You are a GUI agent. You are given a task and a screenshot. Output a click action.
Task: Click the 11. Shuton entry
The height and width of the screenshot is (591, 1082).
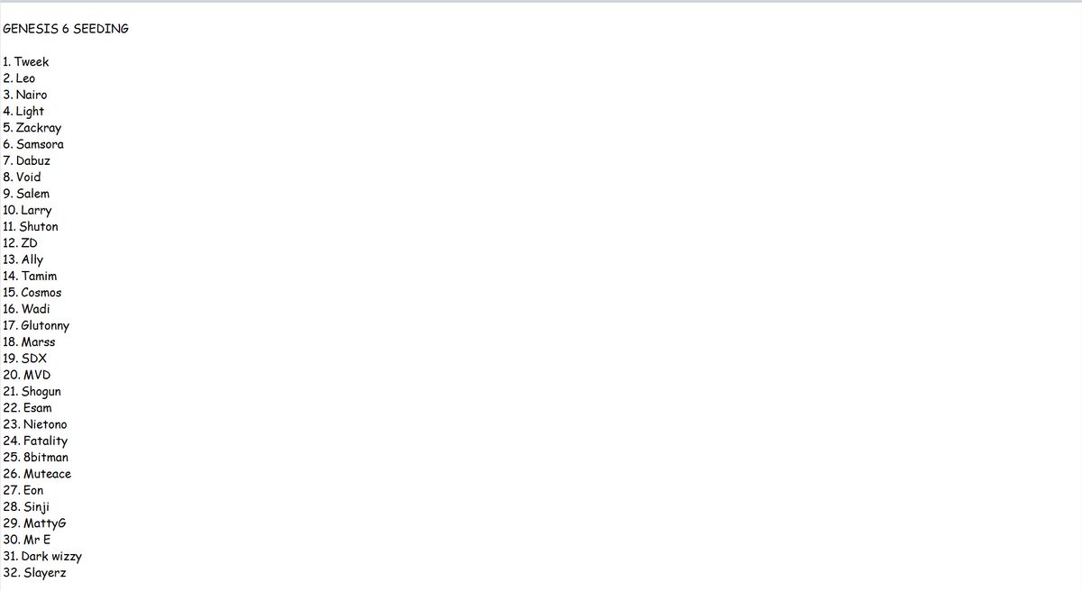31,227
